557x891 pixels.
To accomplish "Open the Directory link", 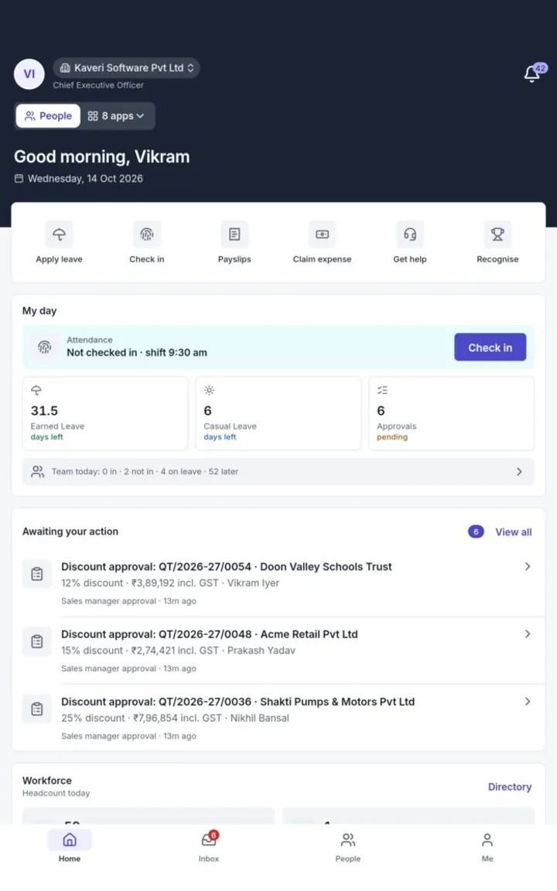I will (x=510, y=787).
